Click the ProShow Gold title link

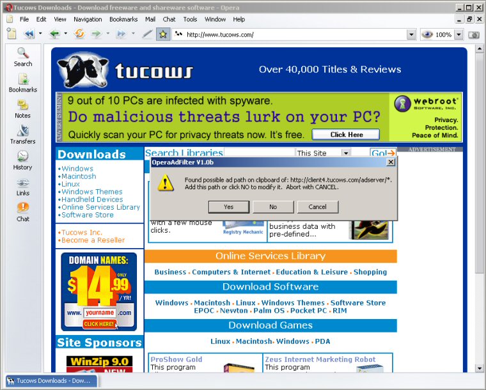click(x=176, y=359)
